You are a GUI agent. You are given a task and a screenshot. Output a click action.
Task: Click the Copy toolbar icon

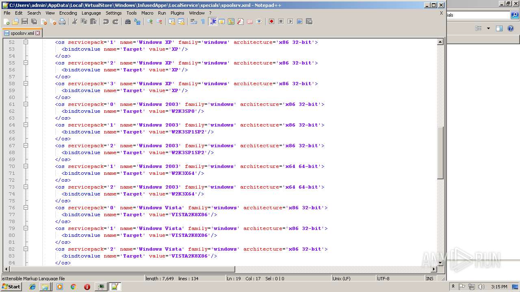click(x=84, y=21)
